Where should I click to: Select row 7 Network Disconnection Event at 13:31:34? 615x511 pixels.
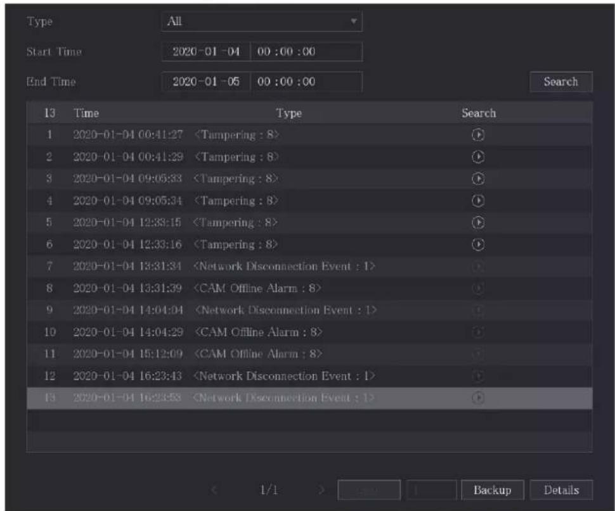309,267
